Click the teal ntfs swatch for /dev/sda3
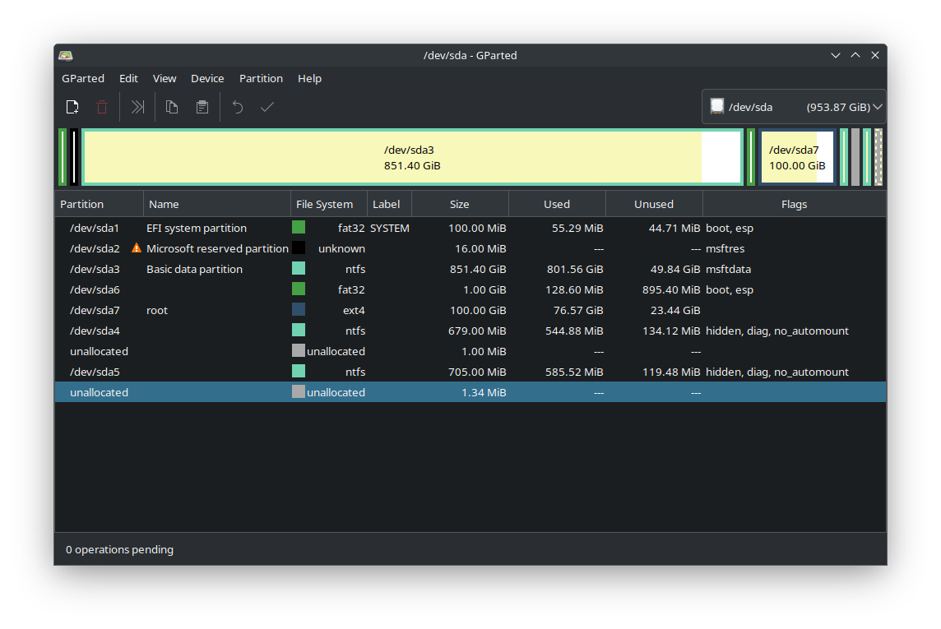 (299, 268)
